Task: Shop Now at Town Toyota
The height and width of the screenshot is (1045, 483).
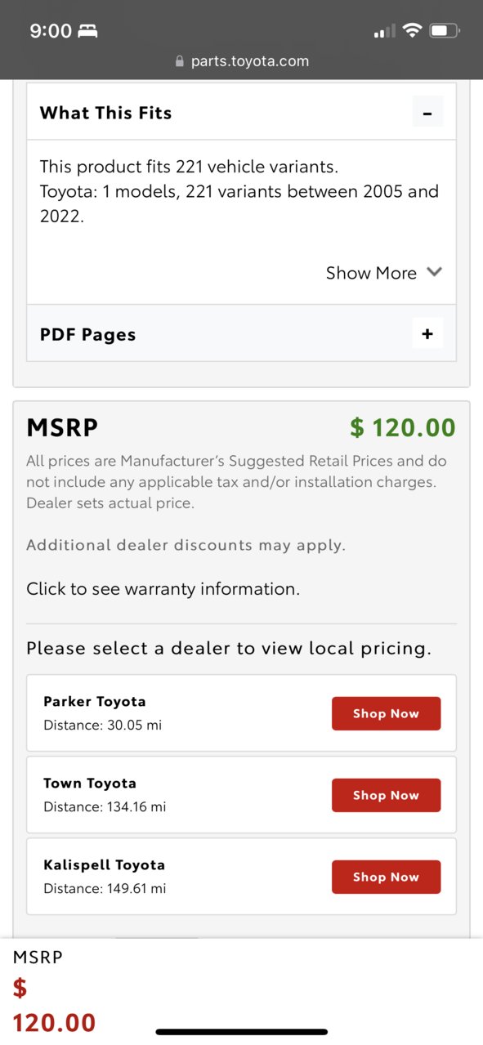Action: [386, 795]
